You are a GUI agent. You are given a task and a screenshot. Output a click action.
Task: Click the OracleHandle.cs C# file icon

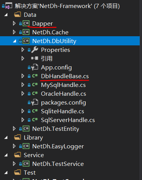pyautogui.click(x=35, y=93)
